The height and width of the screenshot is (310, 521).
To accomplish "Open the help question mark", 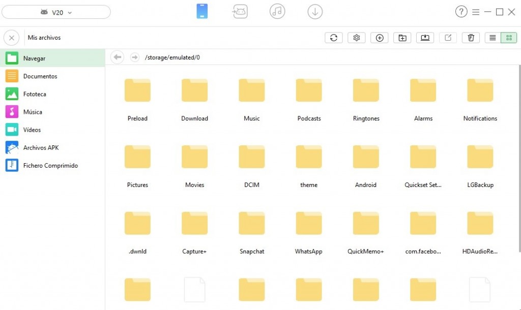I will [461, 12].
